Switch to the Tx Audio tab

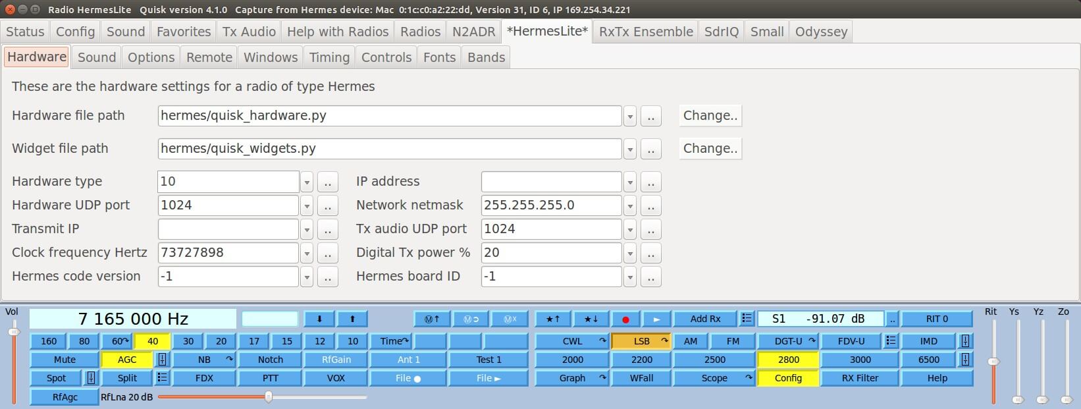249,32
